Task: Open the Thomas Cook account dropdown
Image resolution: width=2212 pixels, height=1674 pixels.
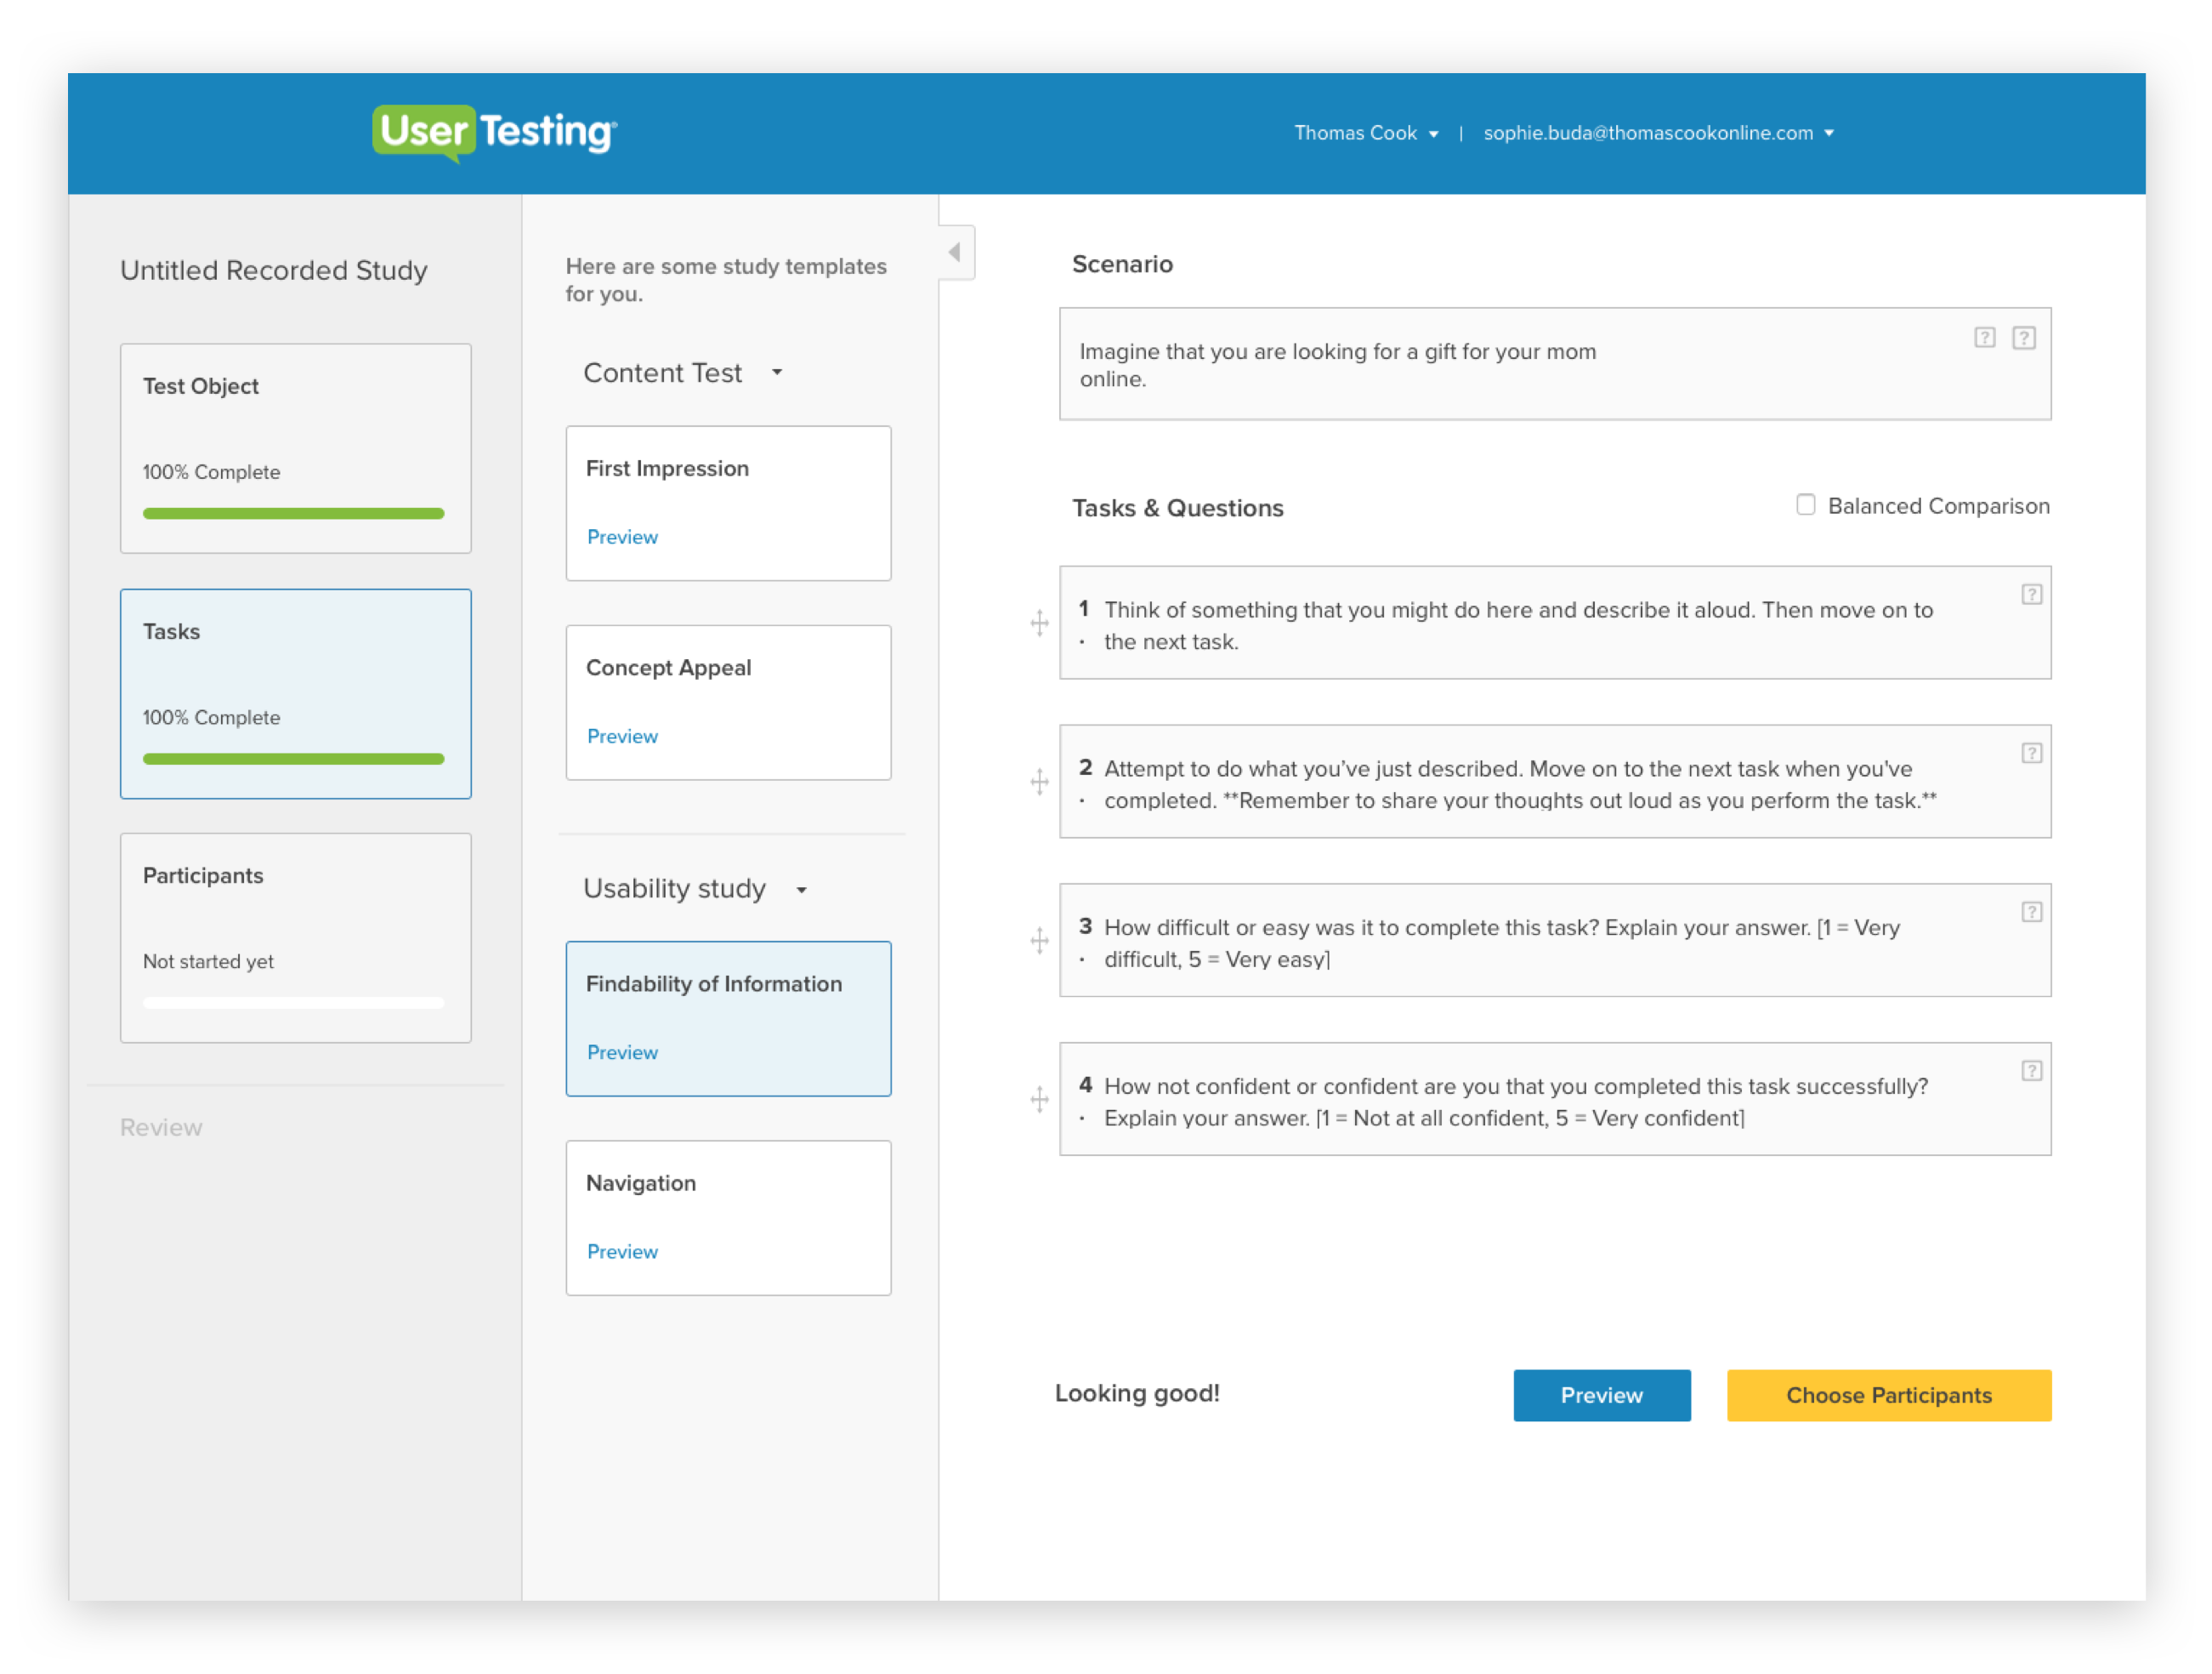Action: coord(1366,133)
